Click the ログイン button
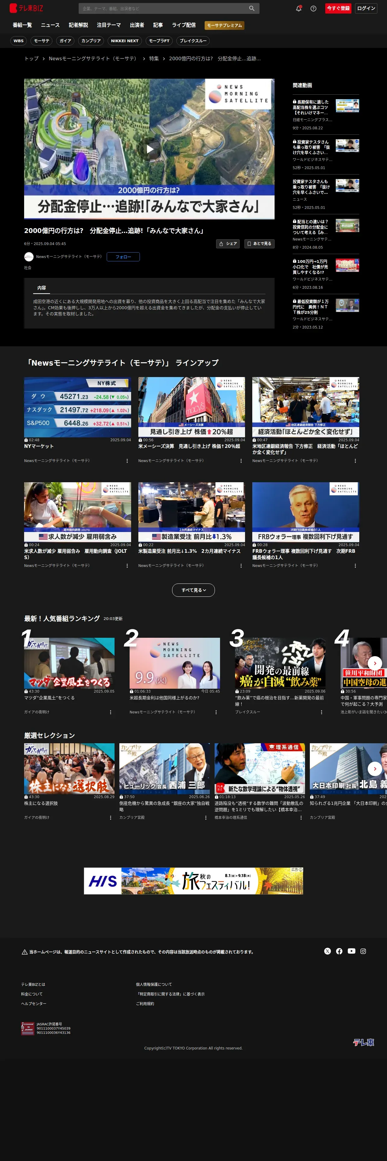Screen dimensions: 387x1161 (x=366, y=8)
